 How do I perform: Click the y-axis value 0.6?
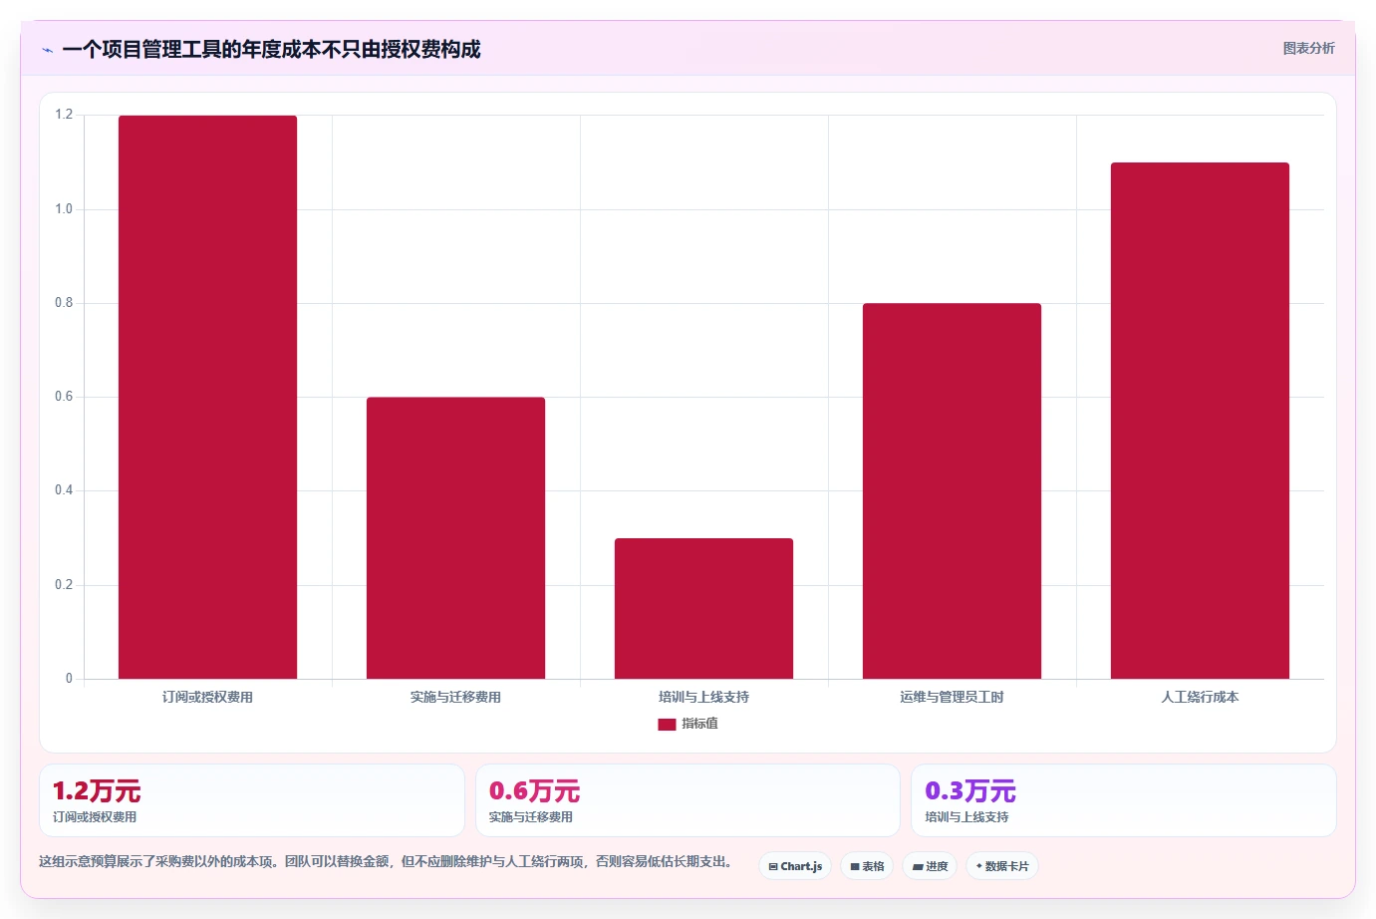pos(64,397)
